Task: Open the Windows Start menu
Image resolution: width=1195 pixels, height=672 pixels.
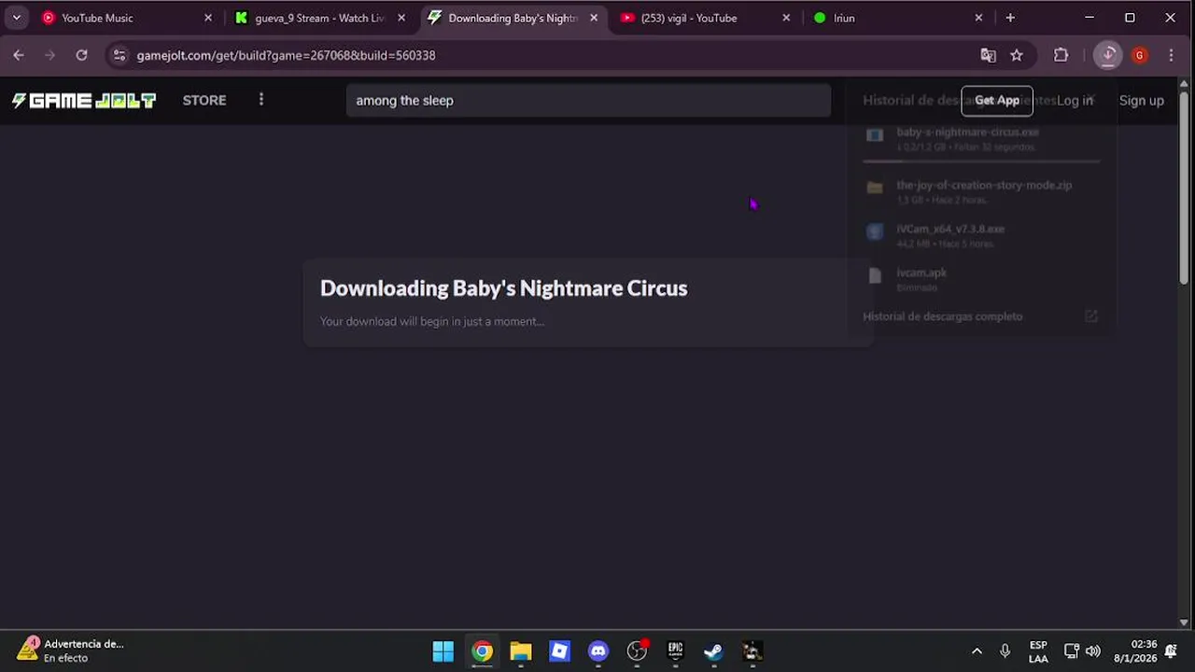Action: click(x=443, y=651)
